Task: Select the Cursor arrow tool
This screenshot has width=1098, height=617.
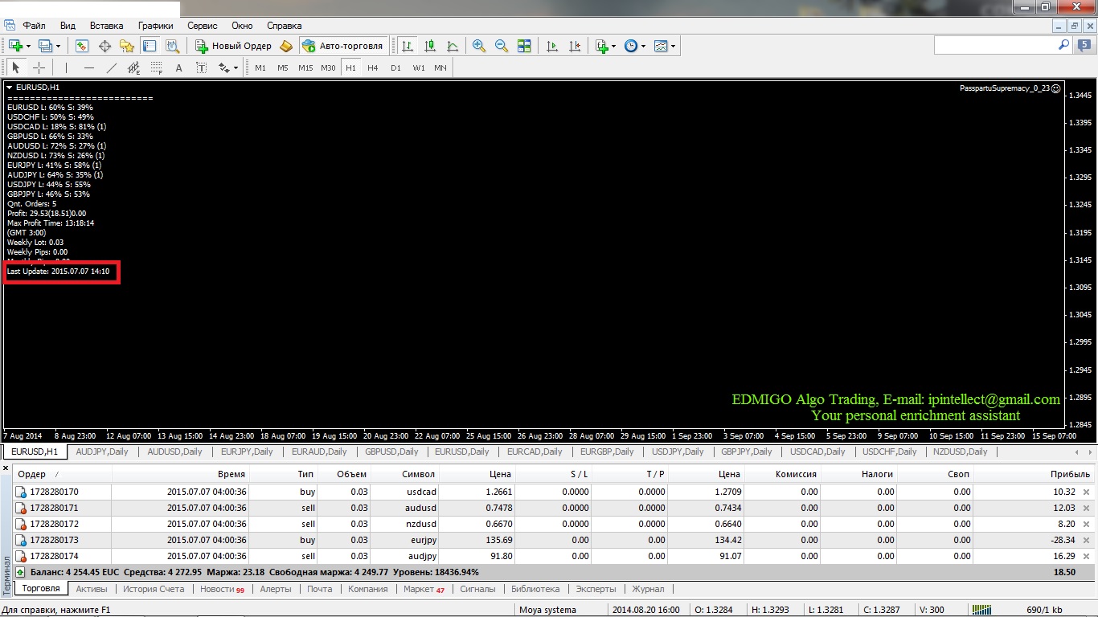Action: pos(16,67)
